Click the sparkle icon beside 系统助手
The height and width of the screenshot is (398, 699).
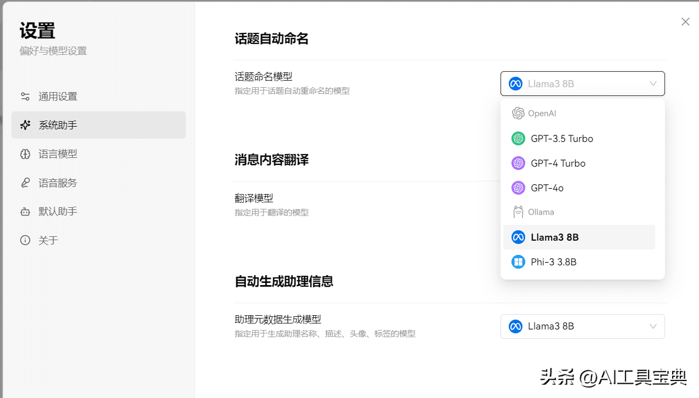tap(25, 125)
